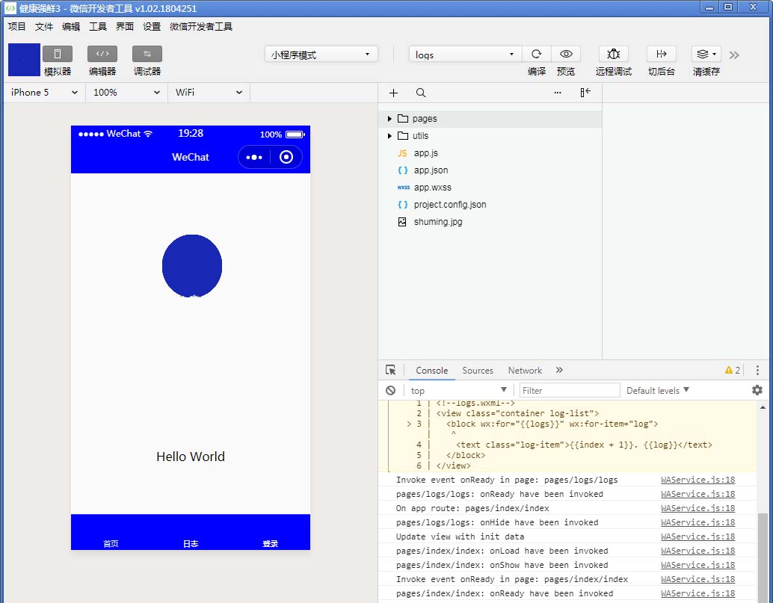Open the 项目 menu
The image size is (773, 603).
click(16, 26)
